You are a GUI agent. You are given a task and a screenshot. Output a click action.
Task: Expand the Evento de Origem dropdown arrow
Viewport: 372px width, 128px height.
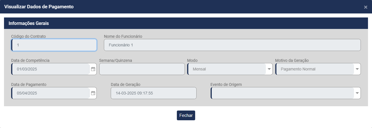357,93
